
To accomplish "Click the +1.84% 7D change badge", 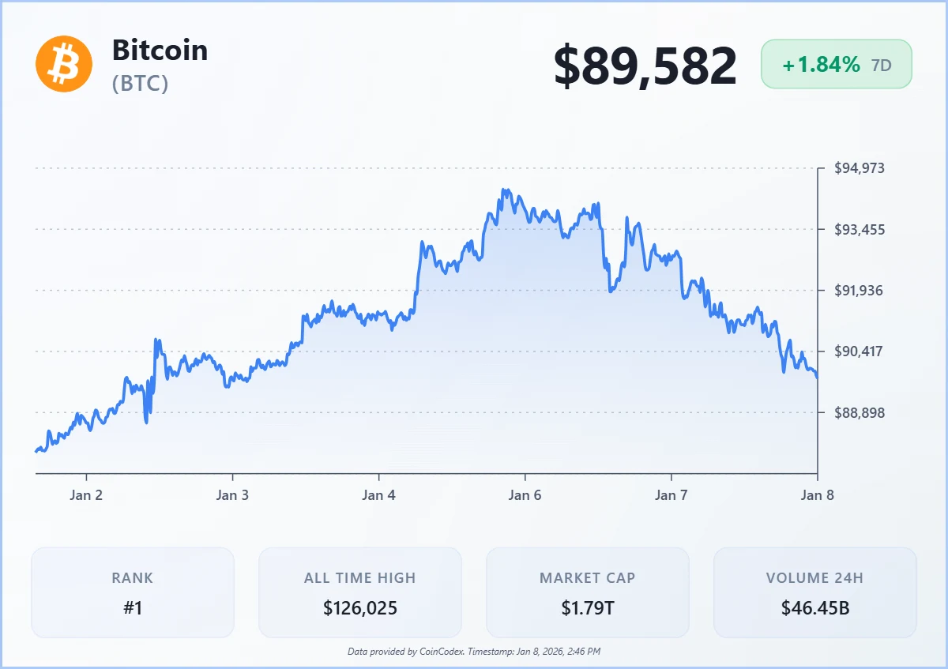I will click(836, 65).
